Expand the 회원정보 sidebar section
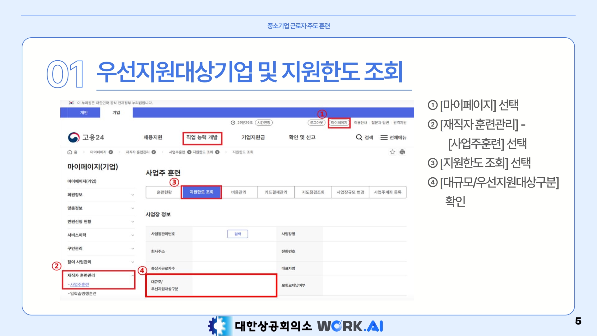597x336 pixels. point(133,195)
